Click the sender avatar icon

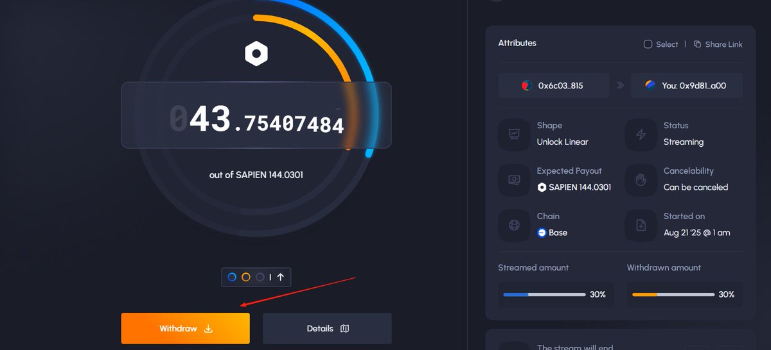[527, 85]
